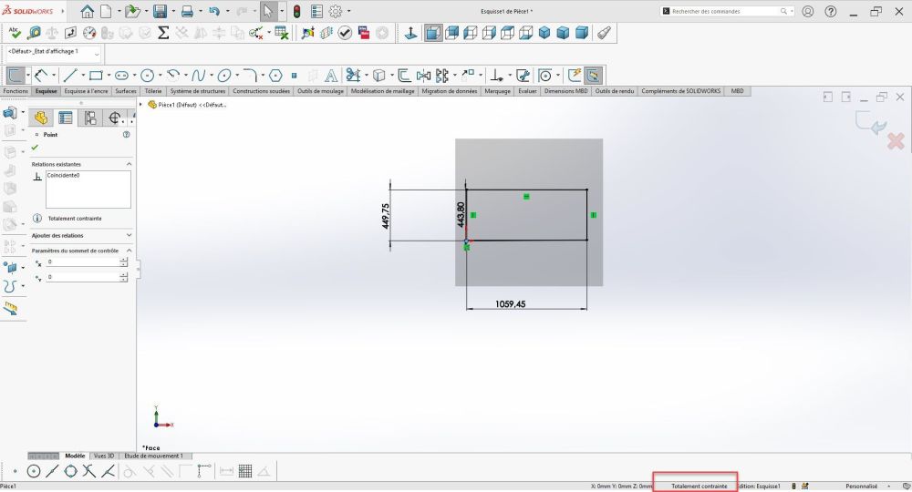Save the part with the floppy disk icon
The image size is (912, 492).
[x=160, y=11]
